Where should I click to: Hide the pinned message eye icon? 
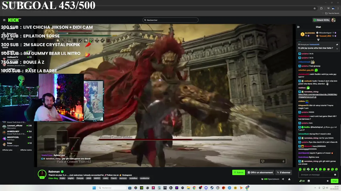(337, 45)
